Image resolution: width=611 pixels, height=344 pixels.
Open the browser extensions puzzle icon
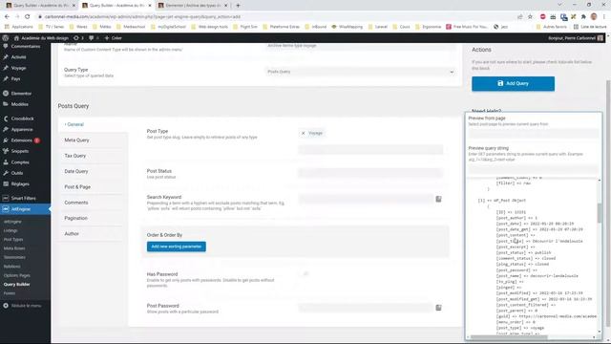click(x=583, y=17)
